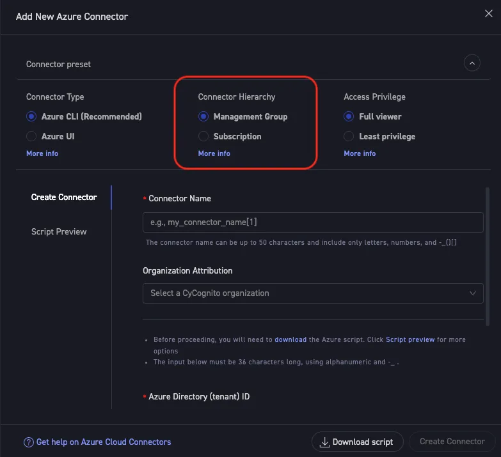Open More info under Connector Hierarchy
The width and height of the screenshot is (501, 457).
[214, 153]
